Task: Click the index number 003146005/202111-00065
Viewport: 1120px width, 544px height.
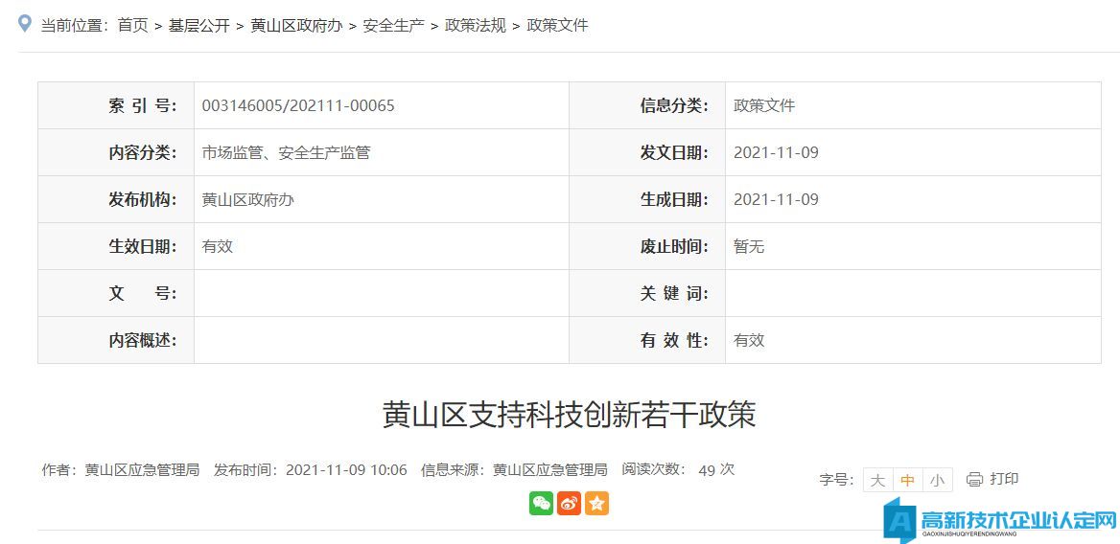Action: coord(298,105)
